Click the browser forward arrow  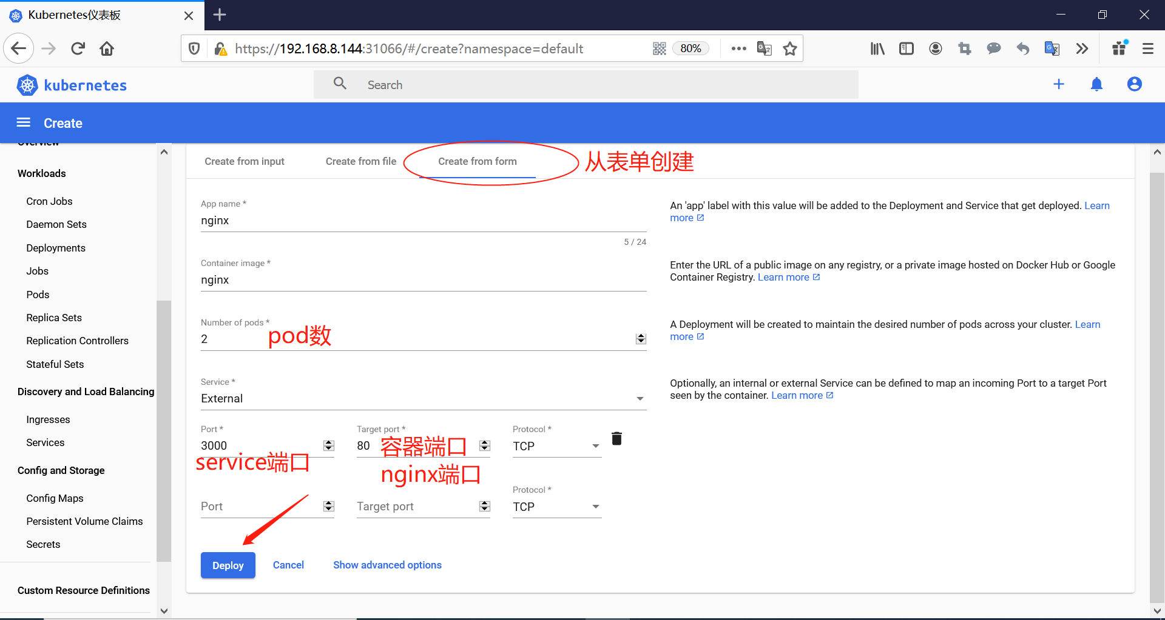(x=49, y=48)
